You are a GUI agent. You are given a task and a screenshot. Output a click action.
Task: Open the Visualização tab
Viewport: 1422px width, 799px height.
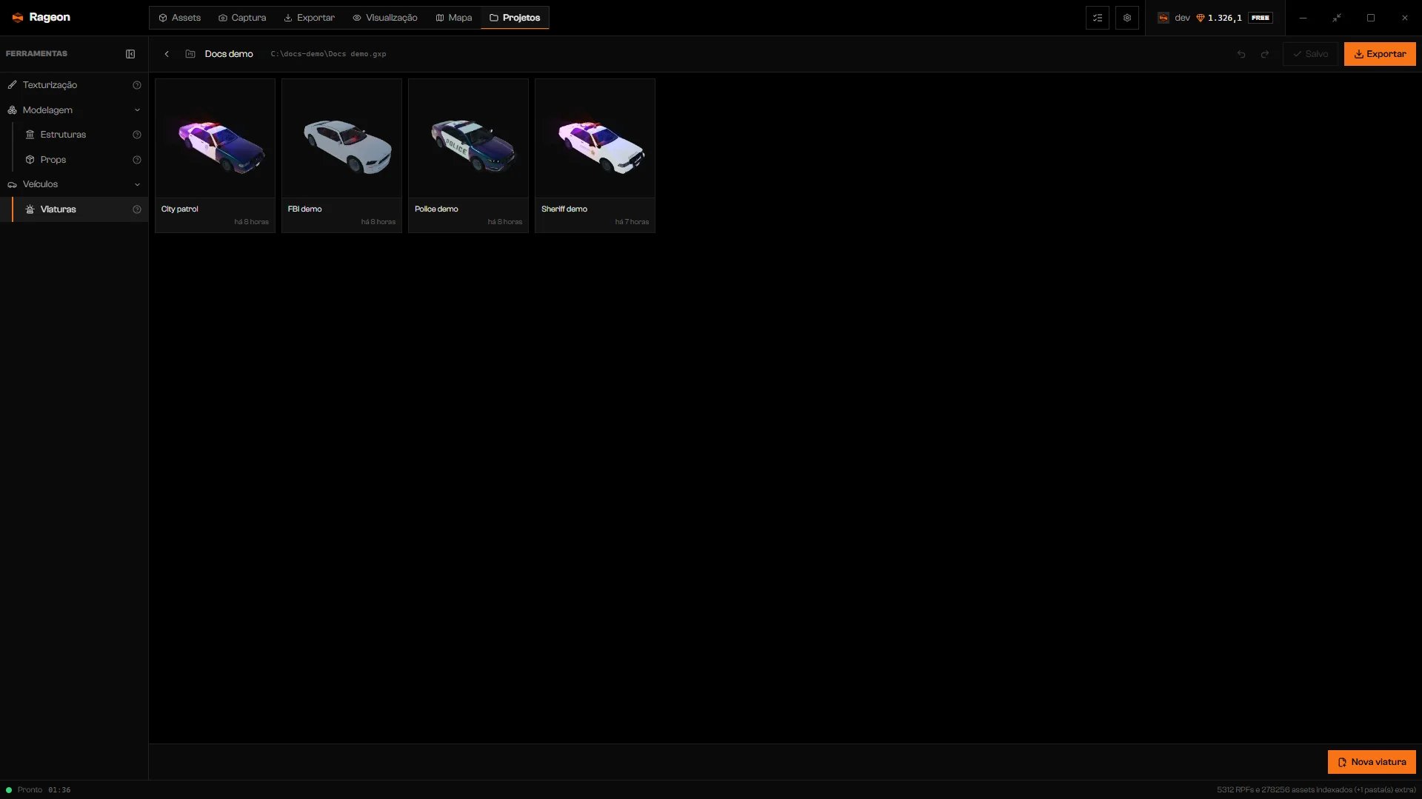click(x=385, y=18)
